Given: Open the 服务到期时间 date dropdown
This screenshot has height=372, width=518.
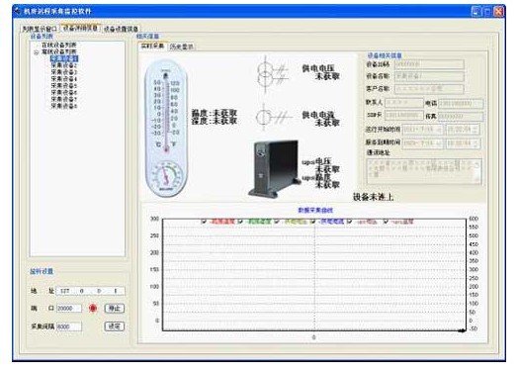Looking at the screenshot, I should [439, 143].
